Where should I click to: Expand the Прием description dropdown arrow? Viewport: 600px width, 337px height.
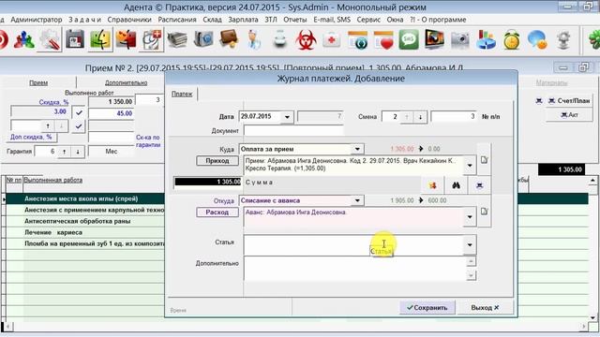(x=470, y=166)
